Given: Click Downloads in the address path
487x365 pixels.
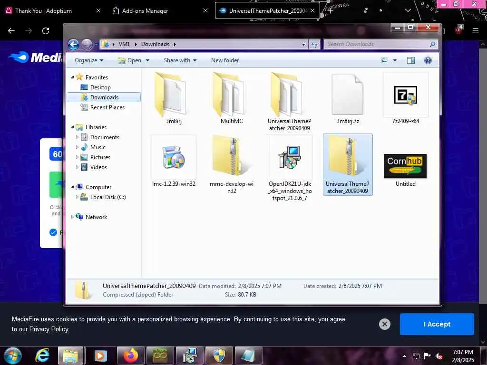Looking at the screenshot, I should [155, 44].
